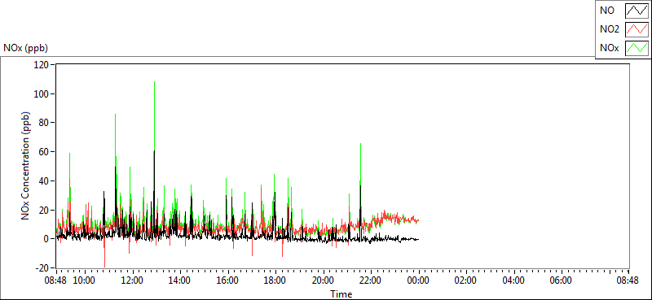Click the 80 y-axis tick label
The image size is (652, 300).
tap(45, 123)
